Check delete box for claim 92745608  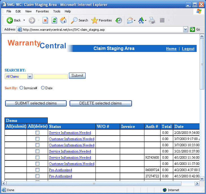(38, 157)
